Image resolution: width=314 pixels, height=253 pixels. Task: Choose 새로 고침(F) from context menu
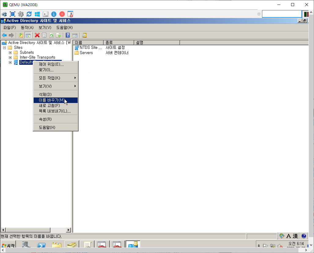pyautogui.click(x=56, y=105)
